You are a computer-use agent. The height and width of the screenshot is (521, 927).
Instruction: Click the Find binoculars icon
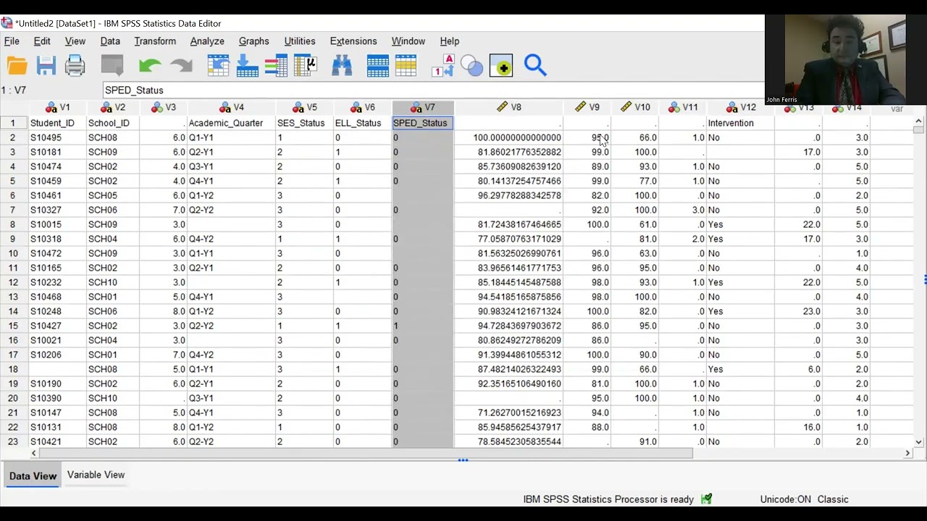342,66
